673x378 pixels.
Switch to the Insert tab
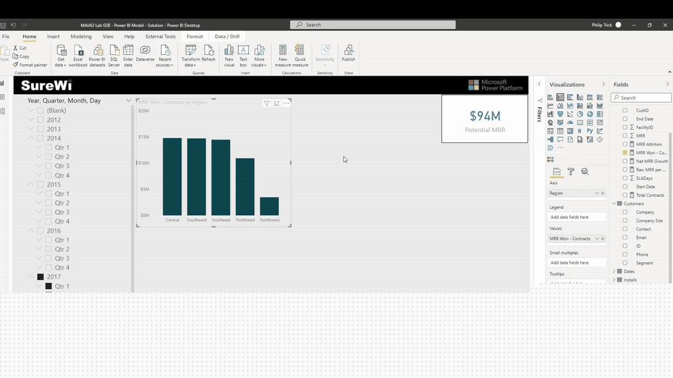point(53,37)
